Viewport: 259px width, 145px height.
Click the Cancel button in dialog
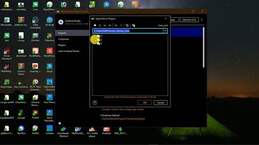coord(160,103)
